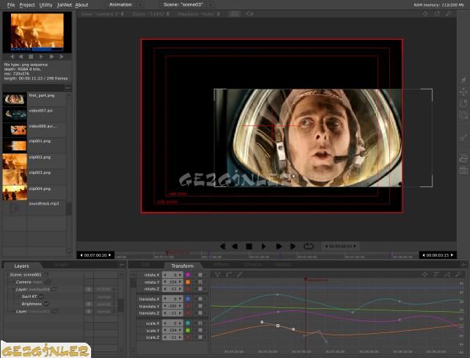Decrease translate.Y value with left arrow
Image resolution: width=470 pixels, height=358 pixels.
pos(164,306)
